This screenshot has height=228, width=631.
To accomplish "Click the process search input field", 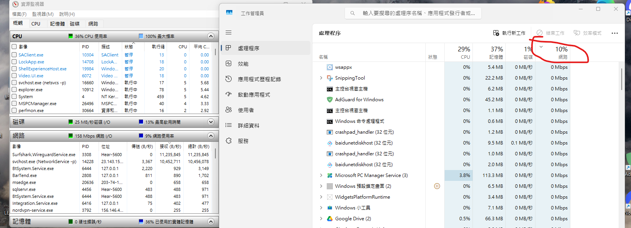I will point(413,13).
